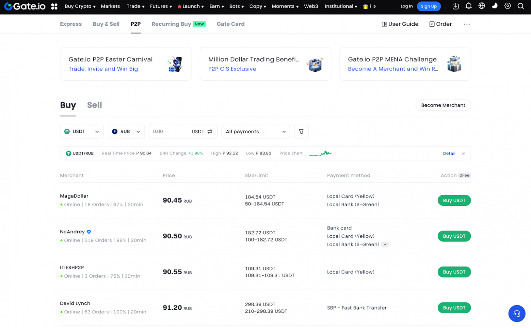This screenshot has height=328, width=531.
Task: Open the RUB fiat currency dropdown
Action: coord(126,131)
